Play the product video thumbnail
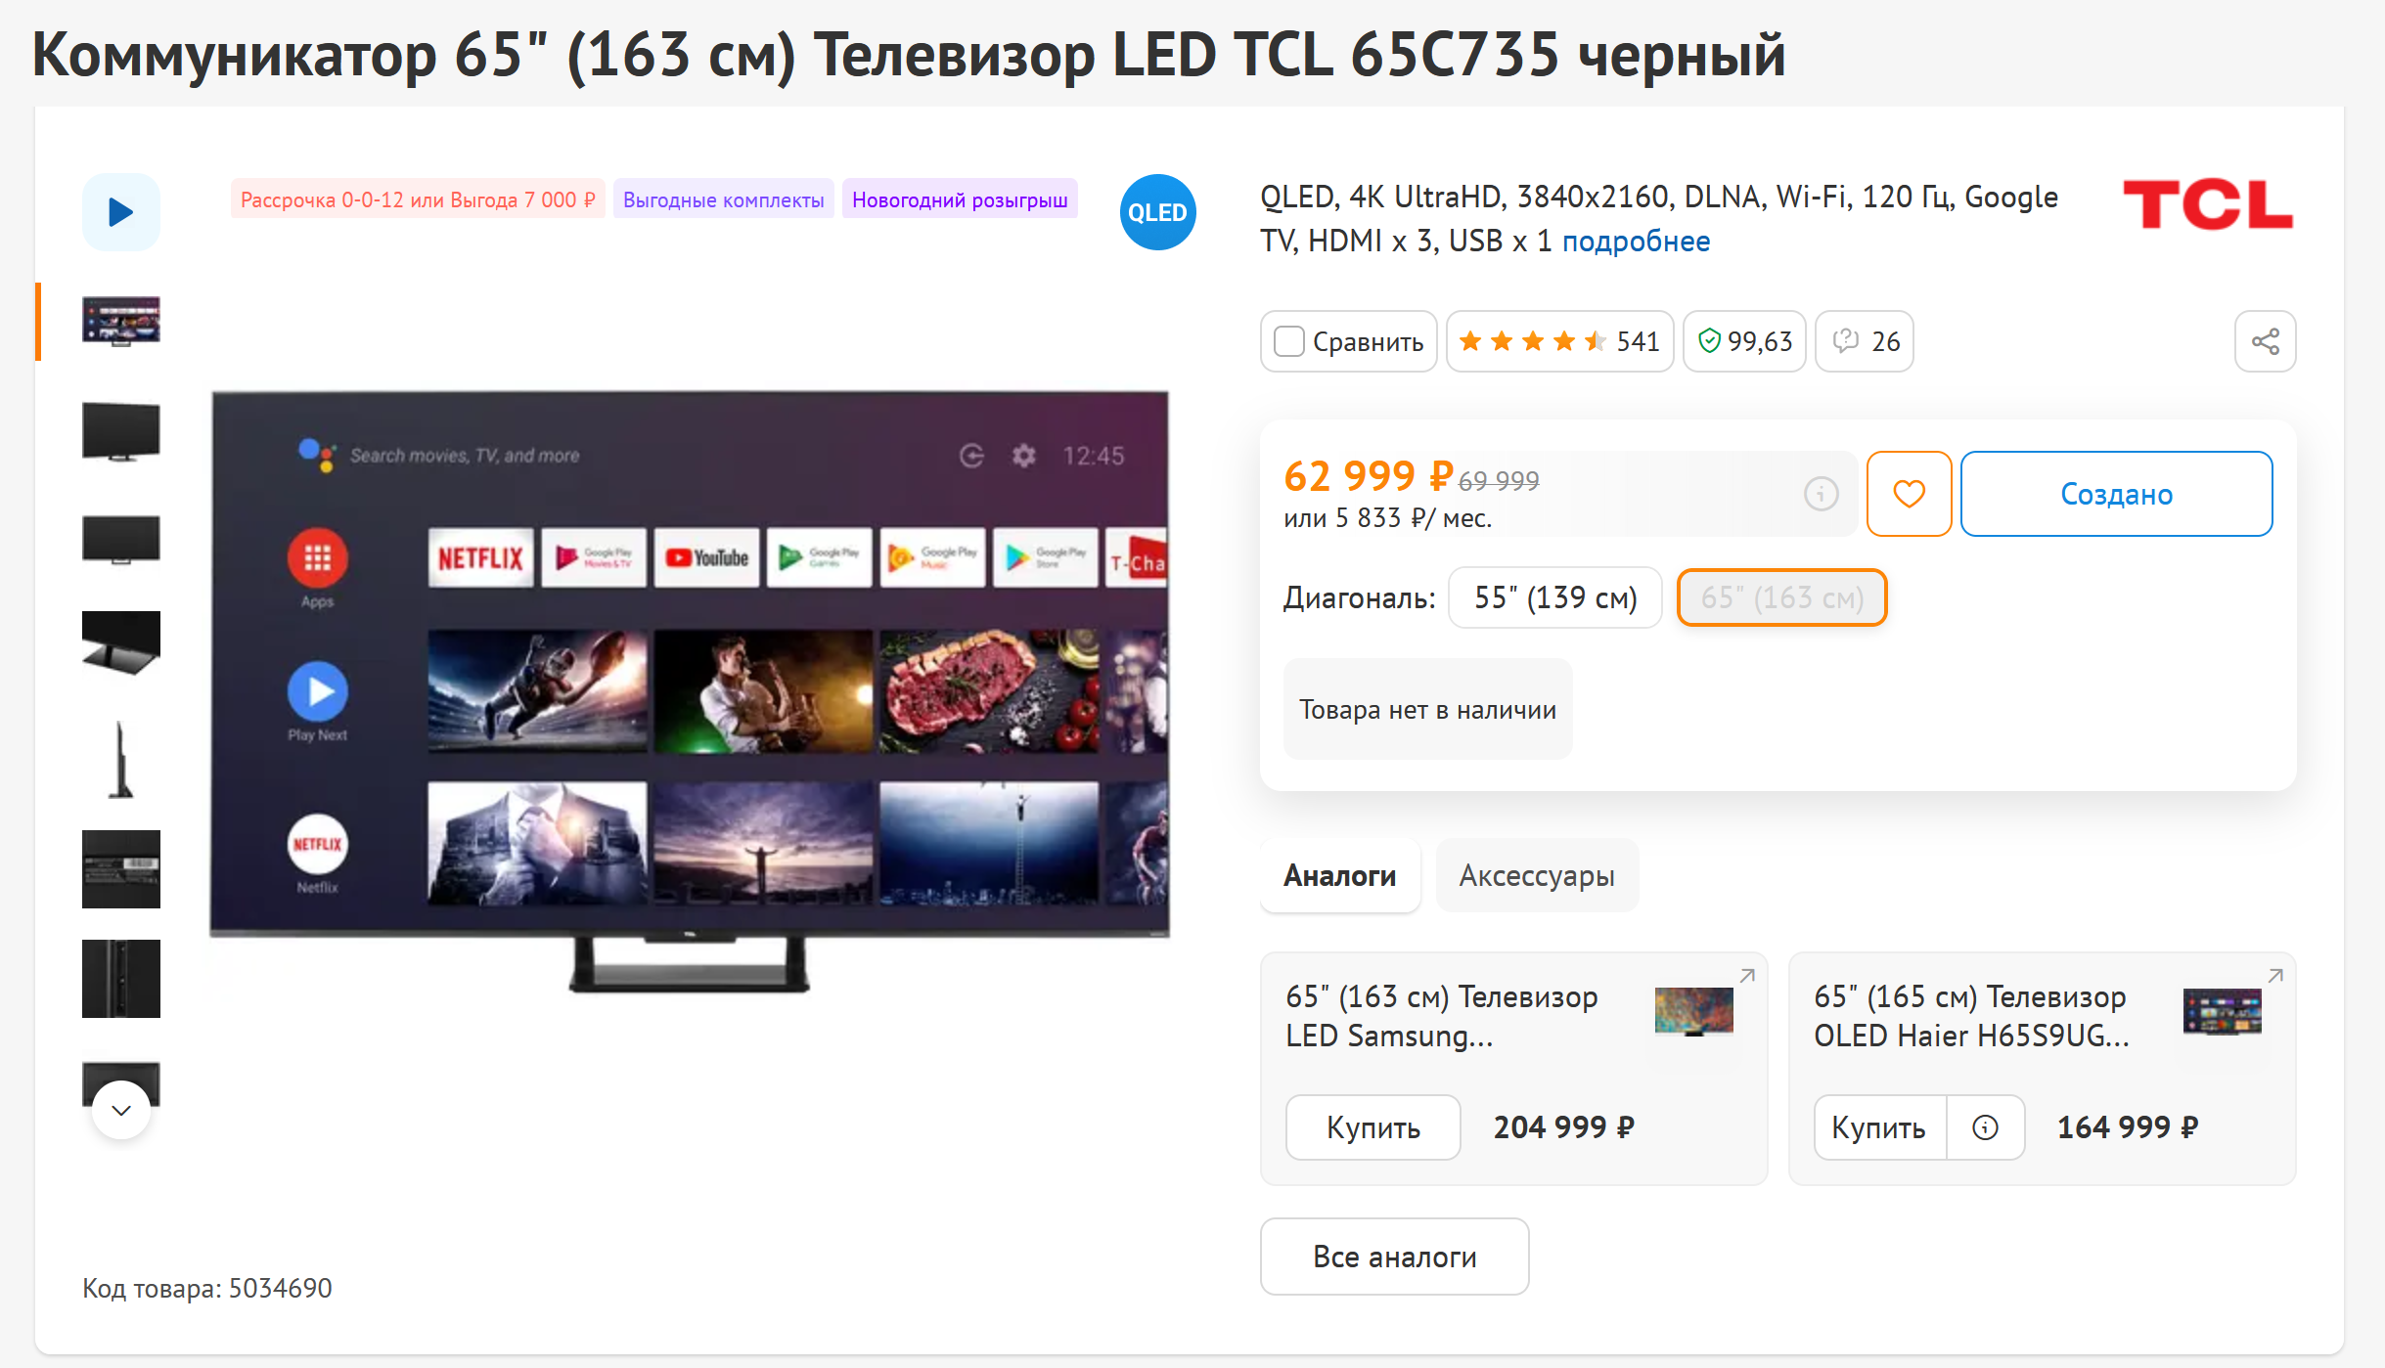2385x1368 pixels. coord(120,212)
